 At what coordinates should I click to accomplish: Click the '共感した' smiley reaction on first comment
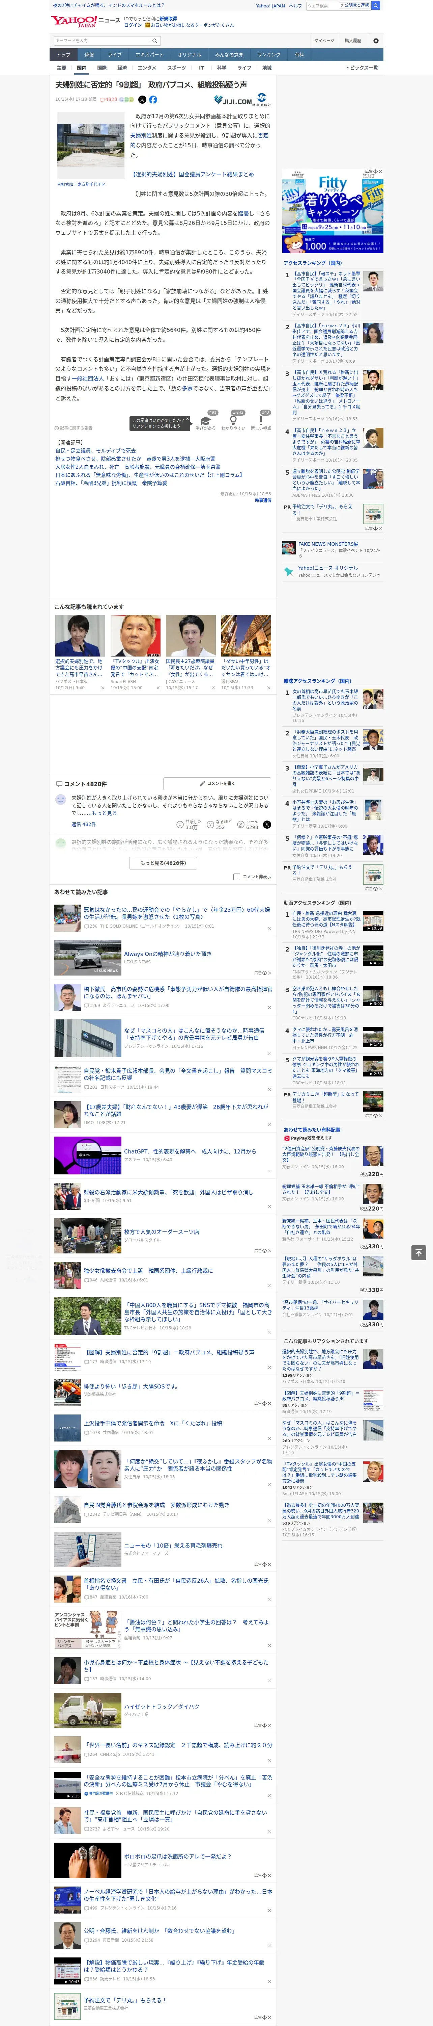180,824
